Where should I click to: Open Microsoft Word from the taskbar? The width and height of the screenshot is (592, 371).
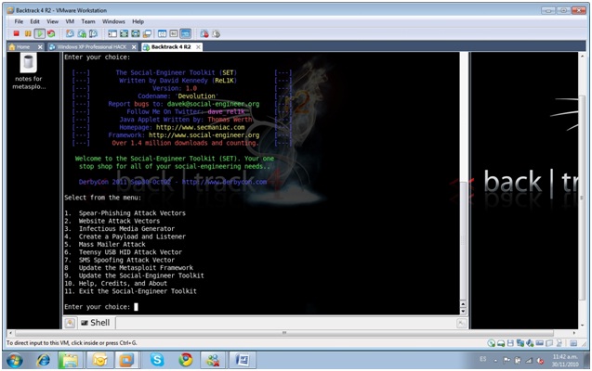click(242, 360)
